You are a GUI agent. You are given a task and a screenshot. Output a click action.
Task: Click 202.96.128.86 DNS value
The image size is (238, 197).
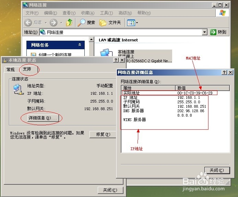coord(191,111)
